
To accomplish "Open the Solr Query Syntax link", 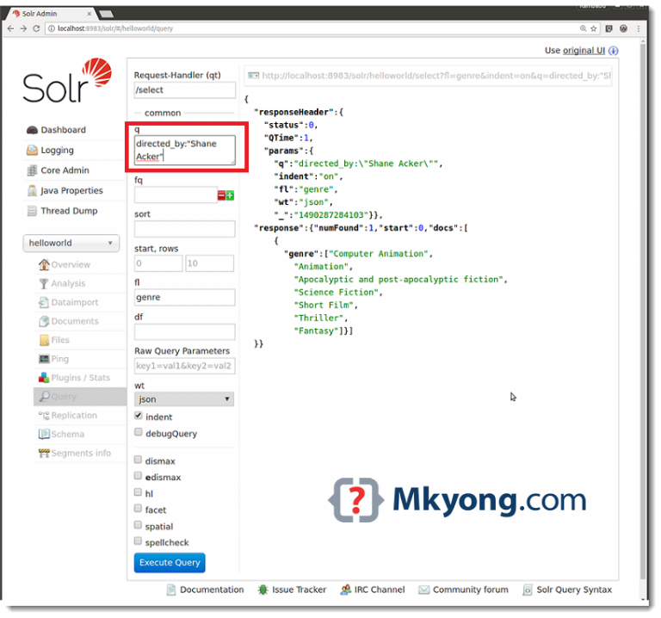I will tap(573, 590).
